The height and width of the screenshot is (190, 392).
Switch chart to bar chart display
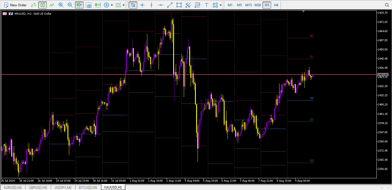[34, 5]
